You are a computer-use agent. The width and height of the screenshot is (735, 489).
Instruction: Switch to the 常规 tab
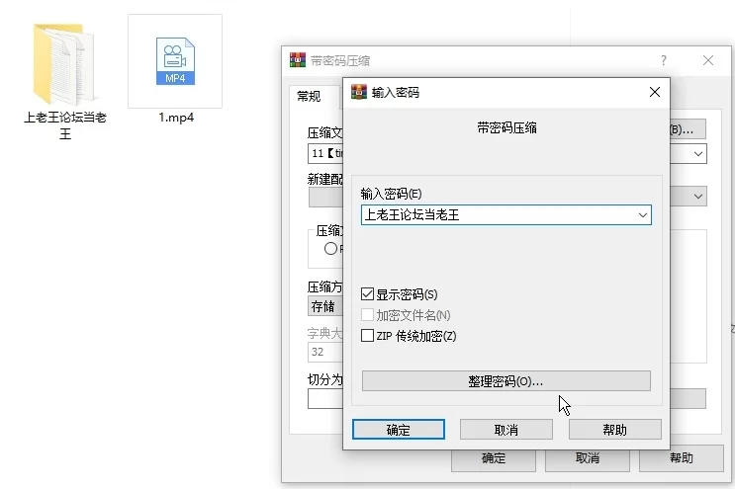(x=309, y=97)
